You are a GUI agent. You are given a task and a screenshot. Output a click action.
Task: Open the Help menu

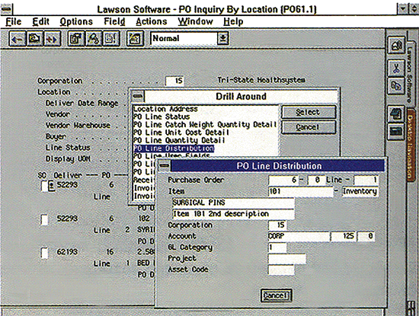click(x=233, y=21)
